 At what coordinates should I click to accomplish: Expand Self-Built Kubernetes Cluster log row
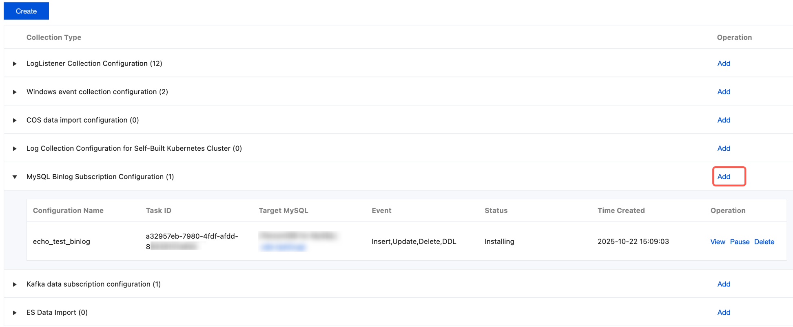(x=15, y=149)
